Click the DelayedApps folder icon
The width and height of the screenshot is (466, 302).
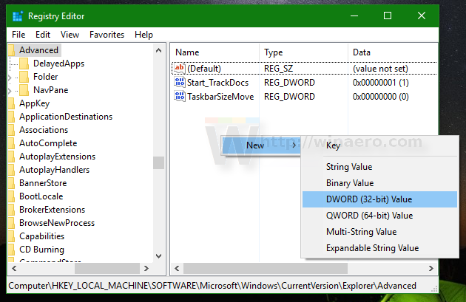24,64
